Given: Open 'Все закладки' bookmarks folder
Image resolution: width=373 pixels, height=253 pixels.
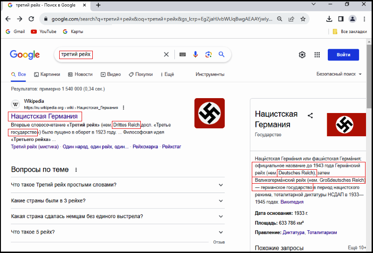Looking at the screenshot, I should [x=349, y=32].
